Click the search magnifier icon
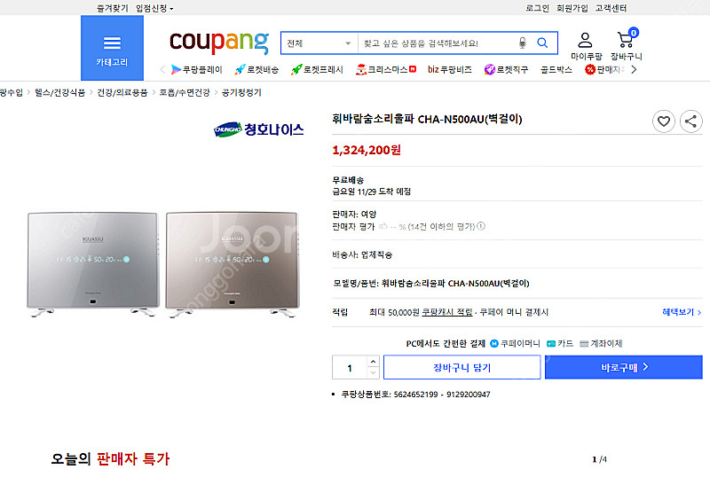 point(542,43)
